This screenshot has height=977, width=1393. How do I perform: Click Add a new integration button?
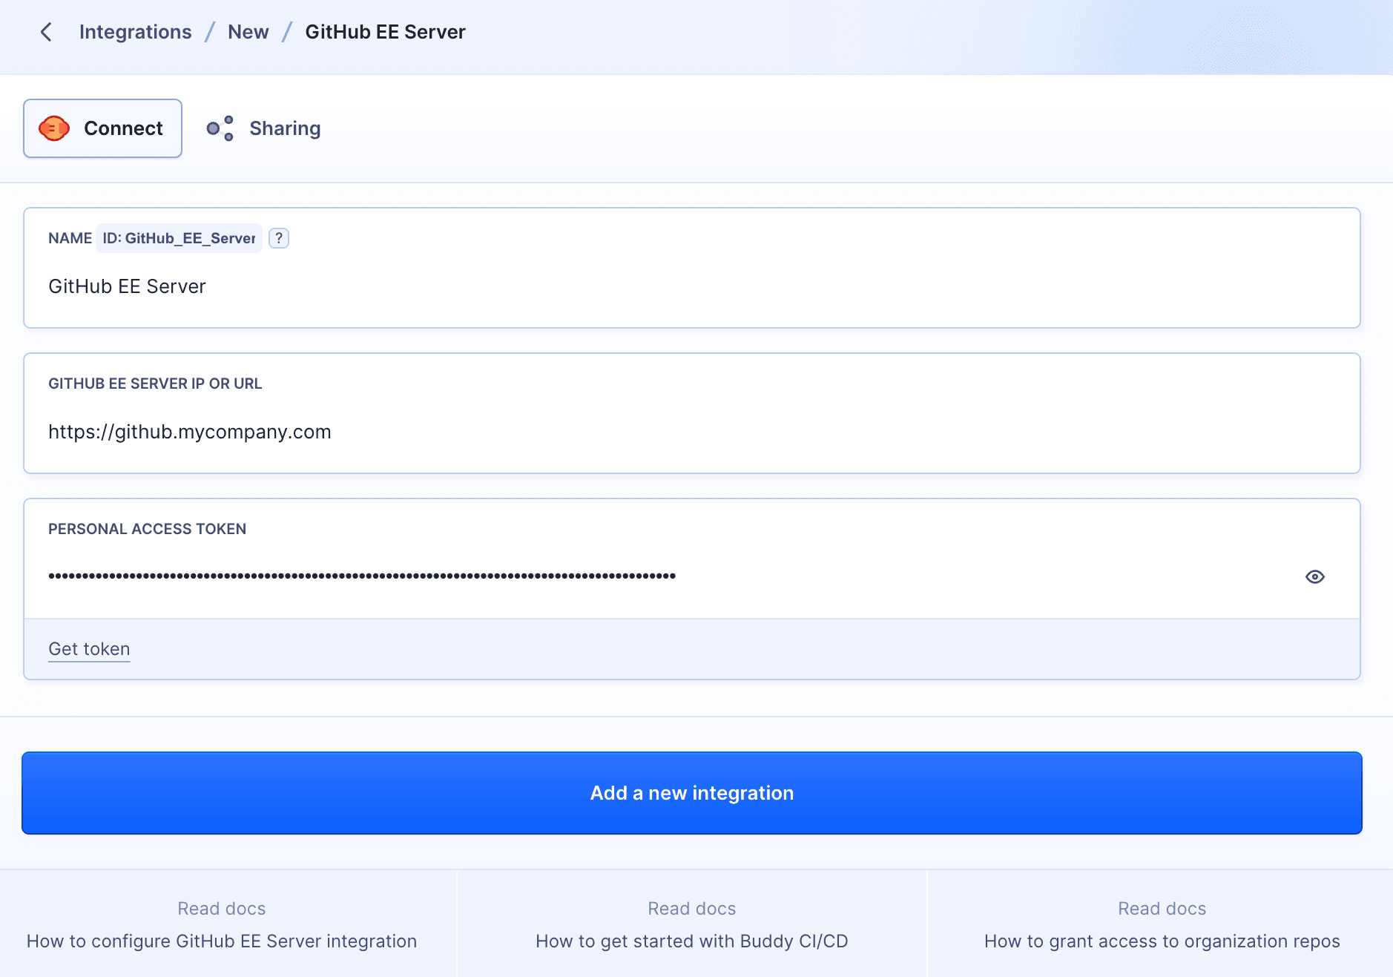(691, 793)
